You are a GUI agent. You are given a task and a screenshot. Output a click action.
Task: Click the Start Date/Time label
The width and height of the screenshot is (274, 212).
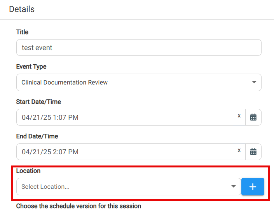(38, 102)
